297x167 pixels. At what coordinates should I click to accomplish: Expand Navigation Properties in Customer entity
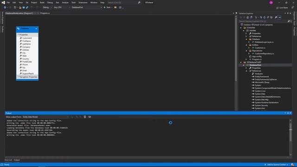[18, 77]
